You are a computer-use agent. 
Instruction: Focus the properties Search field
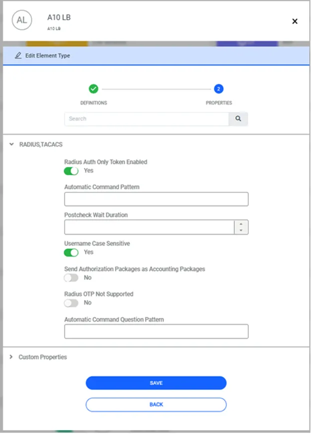pos(147,118)
